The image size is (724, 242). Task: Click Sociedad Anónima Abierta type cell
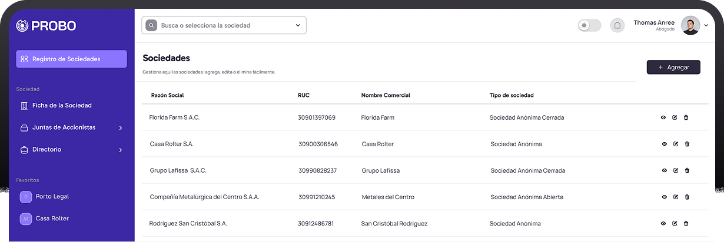click(527, 197)
